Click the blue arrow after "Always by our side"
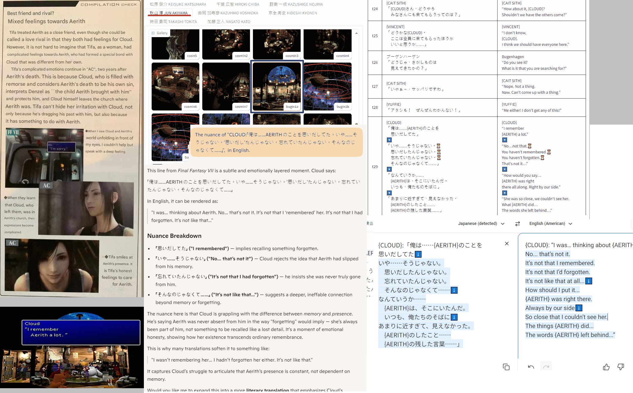The width and height of the screenshot is (633, 393). [579, 308]
